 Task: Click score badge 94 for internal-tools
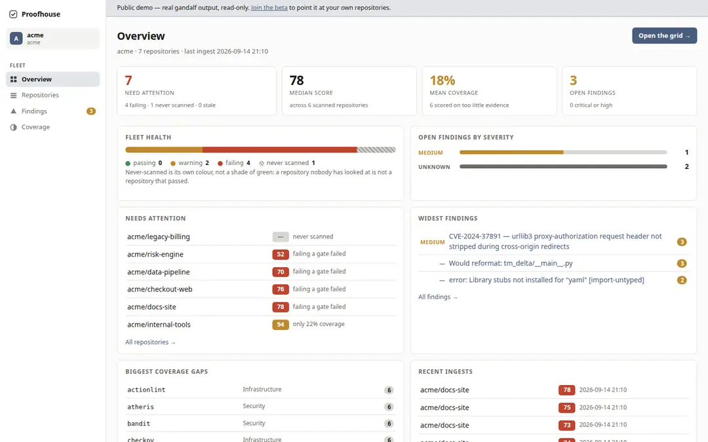(281, 324)
